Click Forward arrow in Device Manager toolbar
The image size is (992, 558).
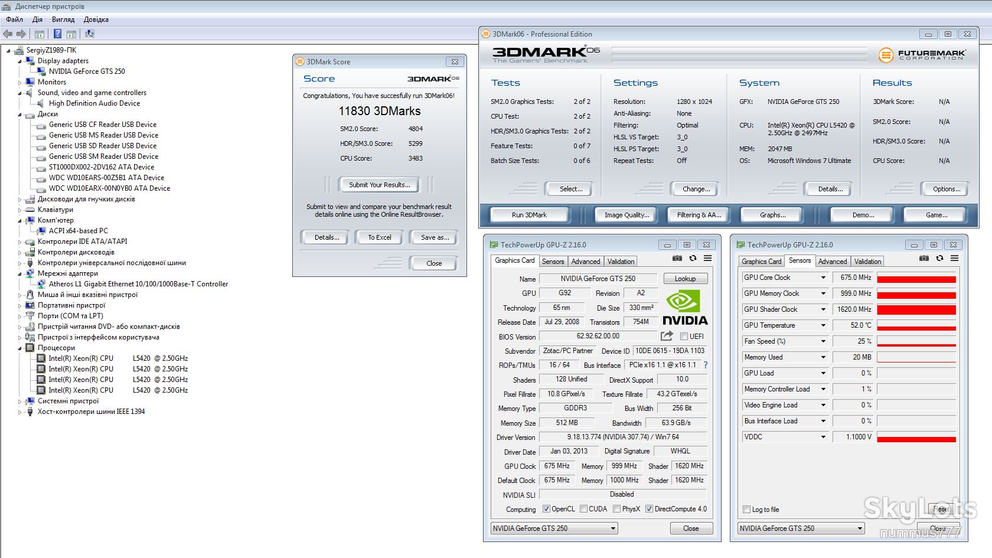pyautogui.click(x=21, y=34)
